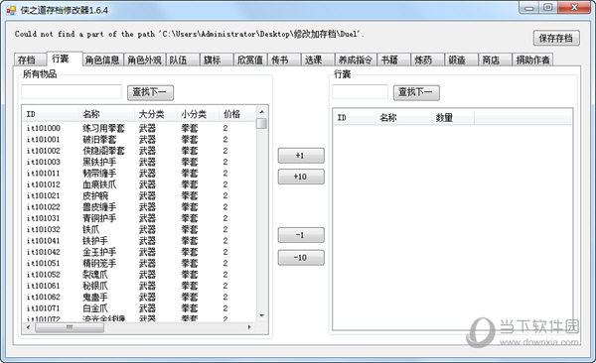
Task: Click the -1 remove item button
Action: [x=301, y=235]
